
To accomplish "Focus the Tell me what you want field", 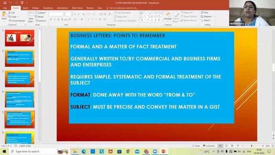I will (x=122, y=8).
